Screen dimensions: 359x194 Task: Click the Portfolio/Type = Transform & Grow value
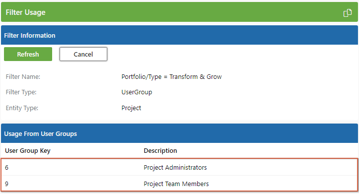171,77
